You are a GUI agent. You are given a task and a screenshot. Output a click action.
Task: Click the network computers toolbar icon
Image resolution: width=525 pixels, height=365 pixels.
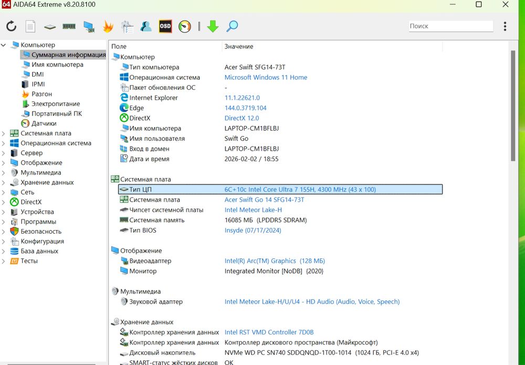click(89, 26)
